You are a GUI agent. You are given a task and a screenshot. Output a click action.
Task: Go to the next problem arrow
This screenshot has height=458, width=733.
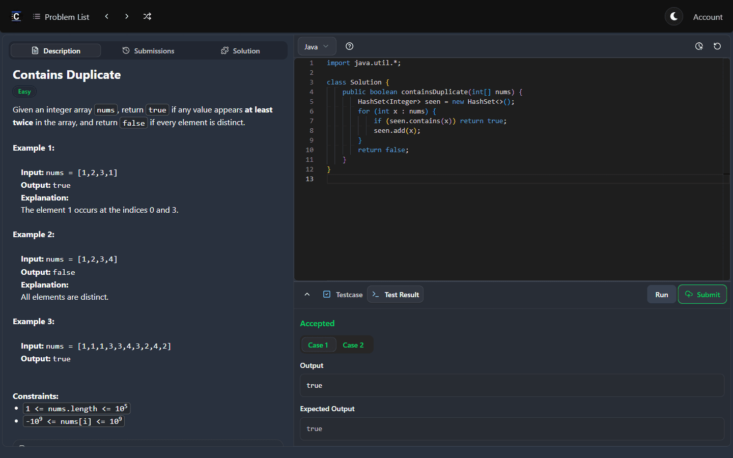tap(127, 16)
